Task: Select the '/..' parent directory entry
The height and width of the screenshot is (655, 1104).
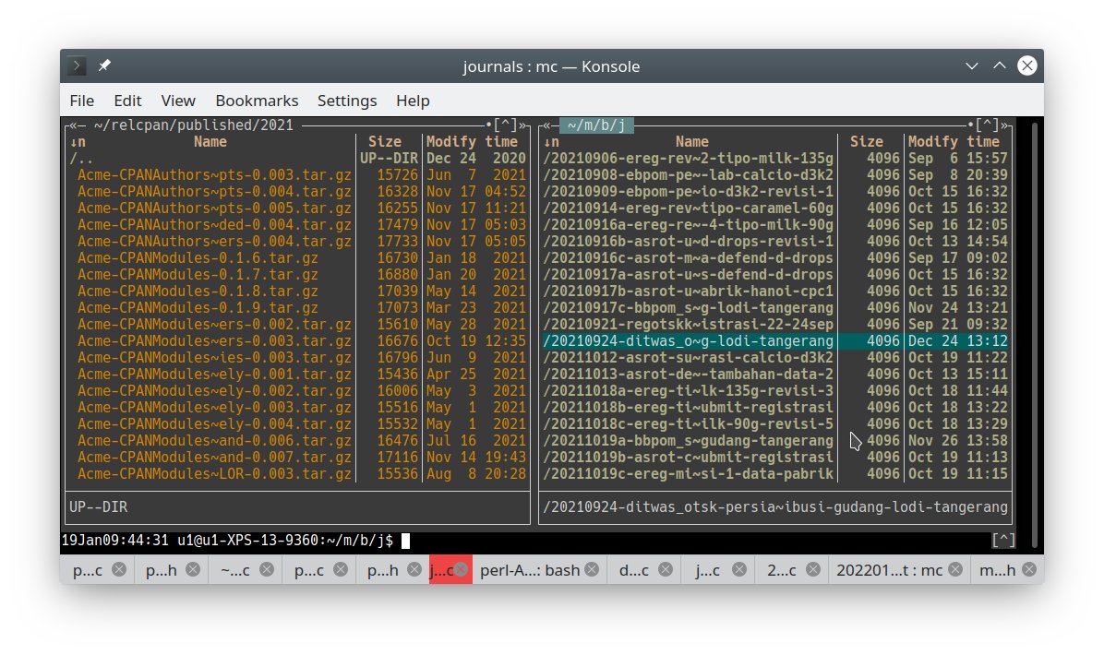Action: pyautogui.click(x=297, y=159)
